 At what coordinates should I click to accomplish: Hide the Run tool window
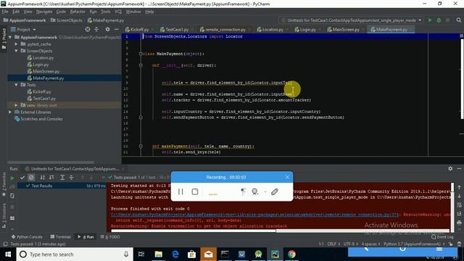pos(459,168)
